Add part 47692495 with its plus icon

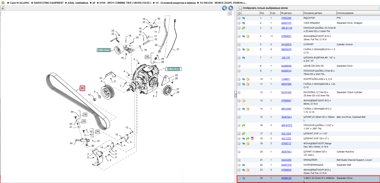239,18
